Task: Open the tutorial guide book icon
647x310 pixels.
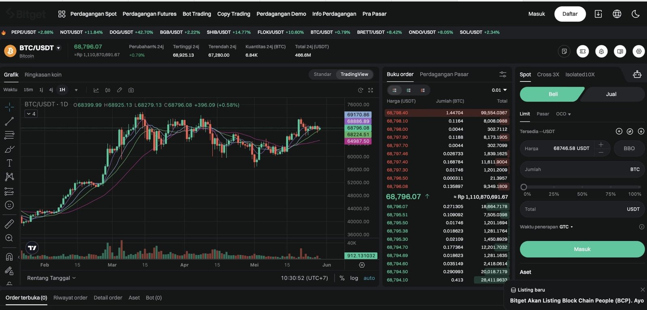Action: tap(620, 51)
